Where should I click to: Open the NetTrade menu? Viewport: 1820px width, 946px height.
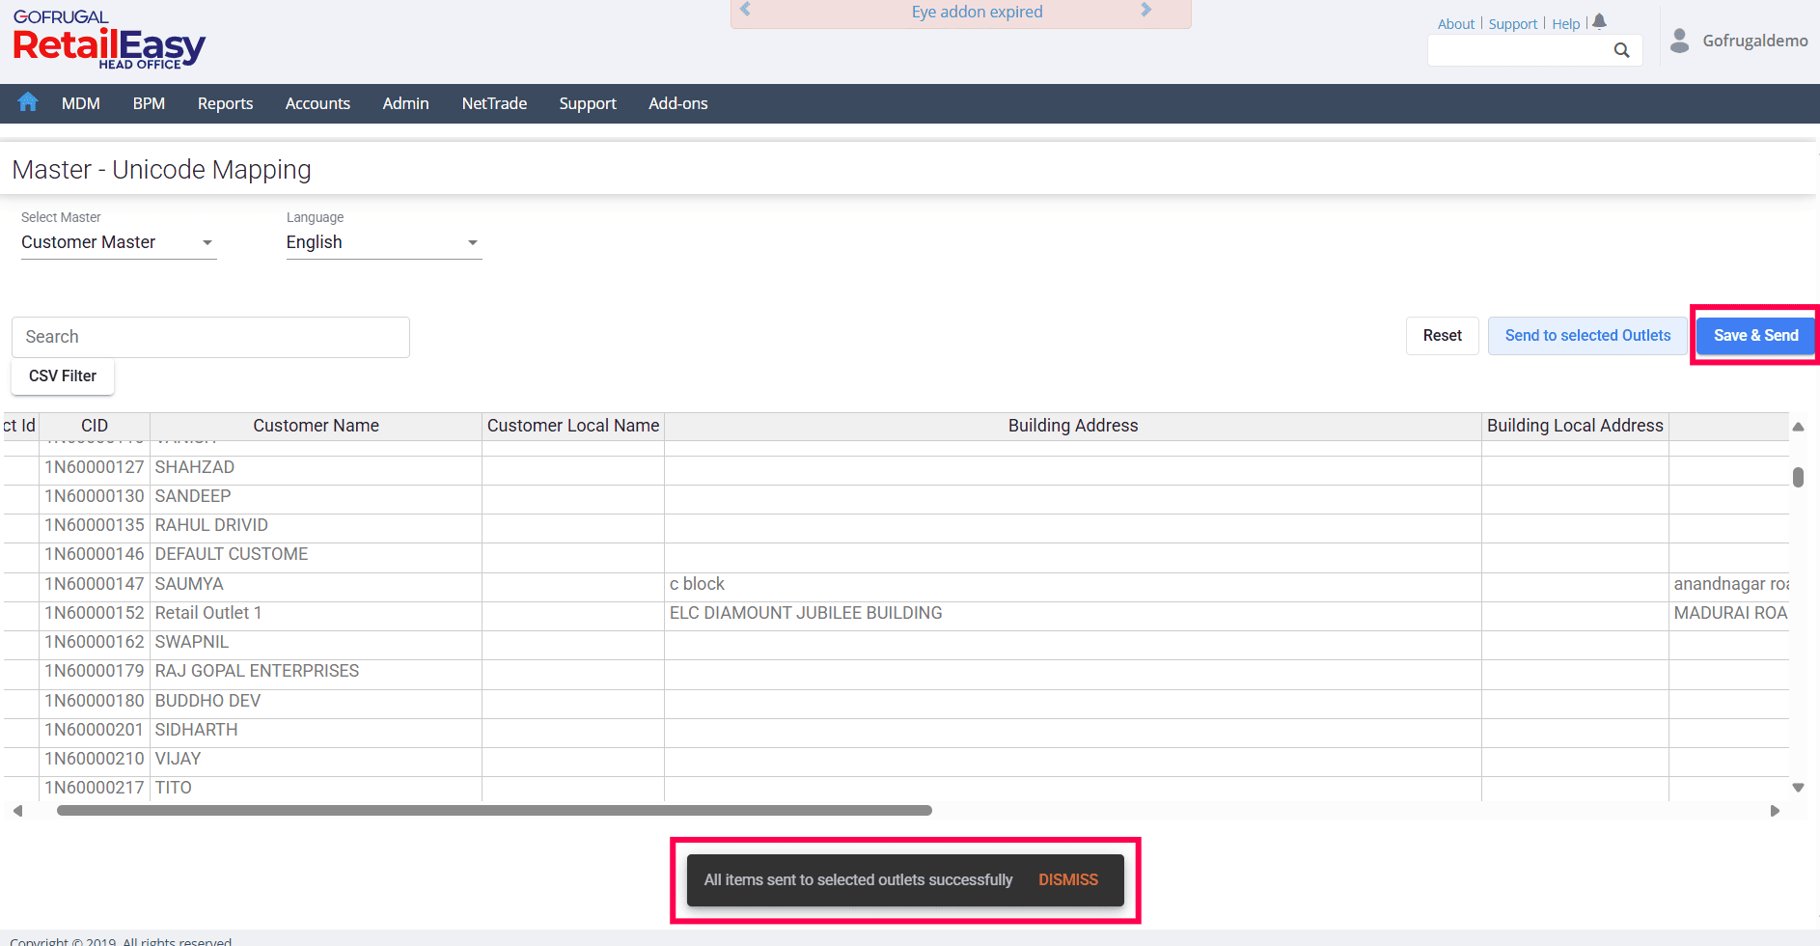pyautogui.click(x=494, y=103)
